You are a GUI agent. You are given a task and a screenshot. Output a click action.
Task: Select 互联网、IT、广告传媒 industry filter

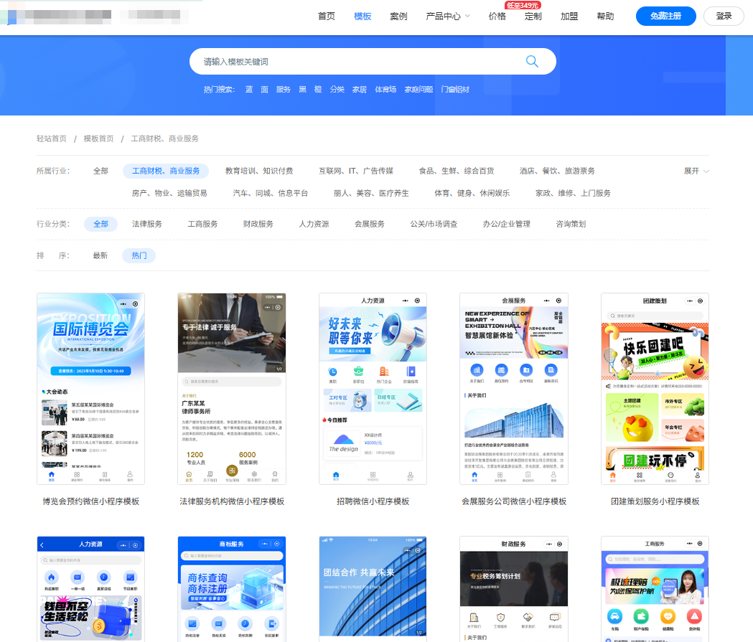[x=356, y=171]
